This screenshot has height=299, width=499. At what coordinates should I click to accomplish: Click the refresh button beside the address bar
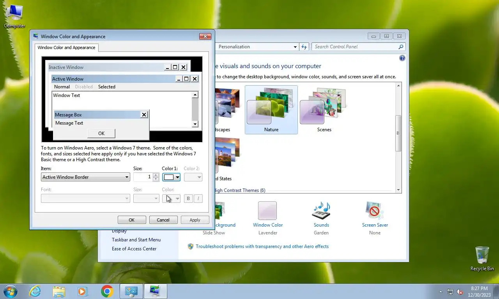pyautogui.click(x=304, y=47)
